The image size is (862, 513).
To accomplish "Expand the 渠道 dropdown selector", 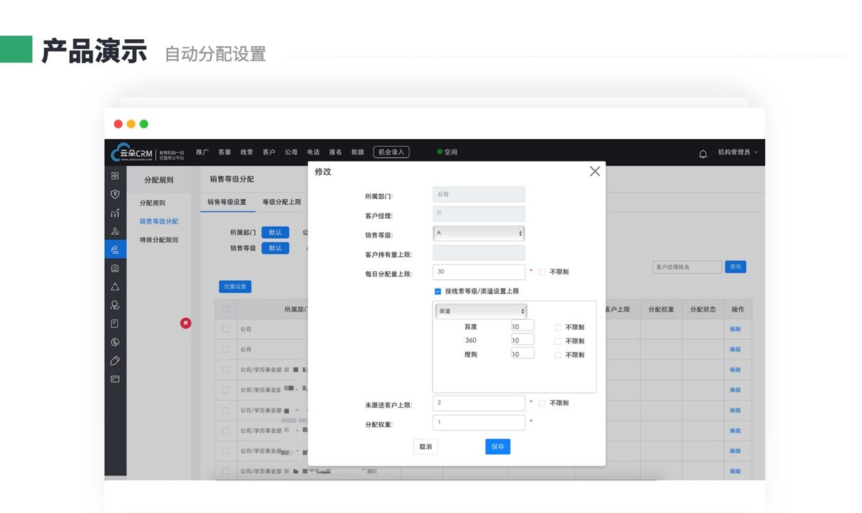I will coord(481,311).
